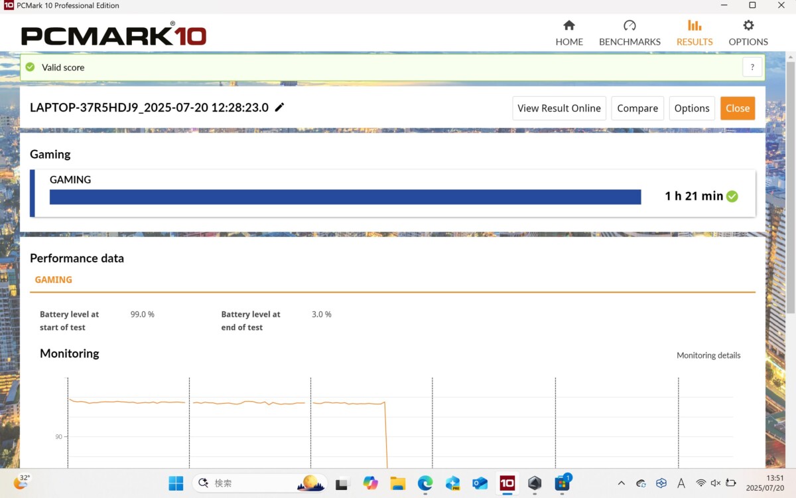The width and height of the screenshot is (796, 498).
Task: Click the Battery level at end of test label
Action: tap(251, 321)
